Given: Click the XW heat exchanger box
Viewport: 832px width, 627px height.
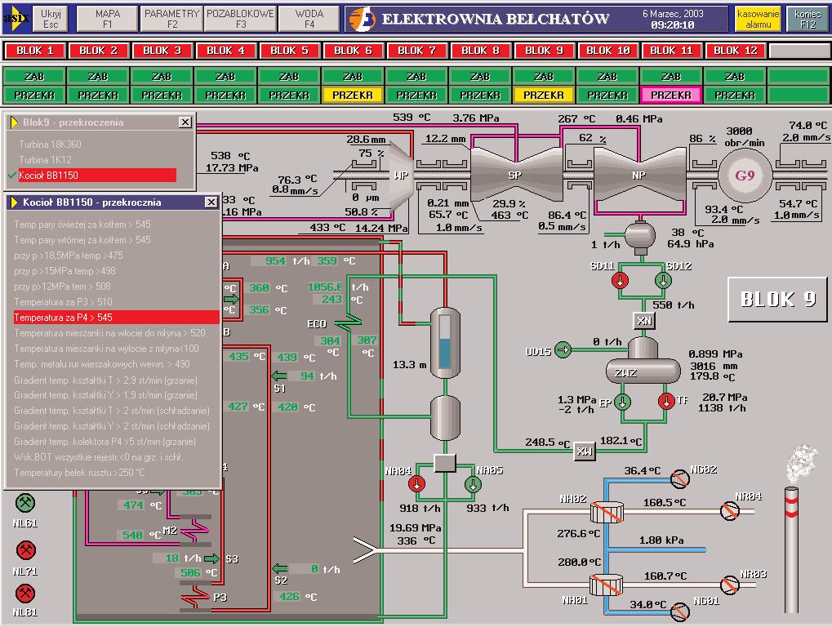Looking at the screenshot, I should click(585, 451).
